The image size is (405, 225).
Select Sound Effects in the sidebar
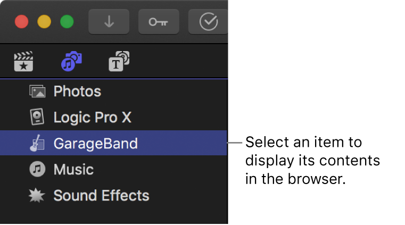click(x=101, y=195)
